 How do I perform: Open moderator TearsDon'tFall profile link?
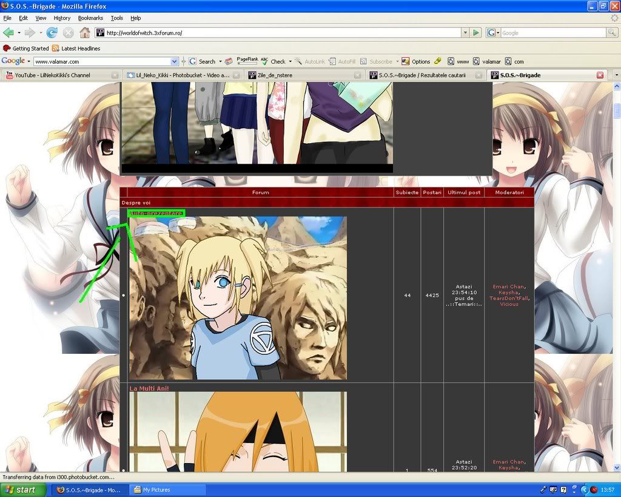tap(509, 298)
